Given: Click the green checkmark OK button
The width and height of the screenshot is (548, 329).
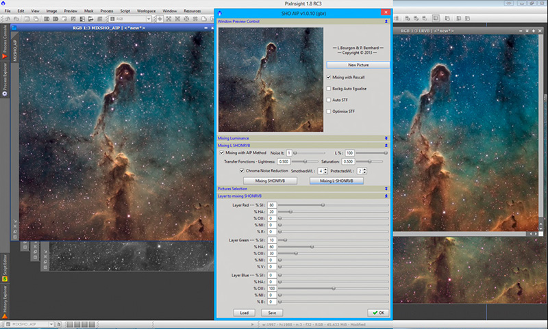Looking at the screenshot, I should click(377, 313).
